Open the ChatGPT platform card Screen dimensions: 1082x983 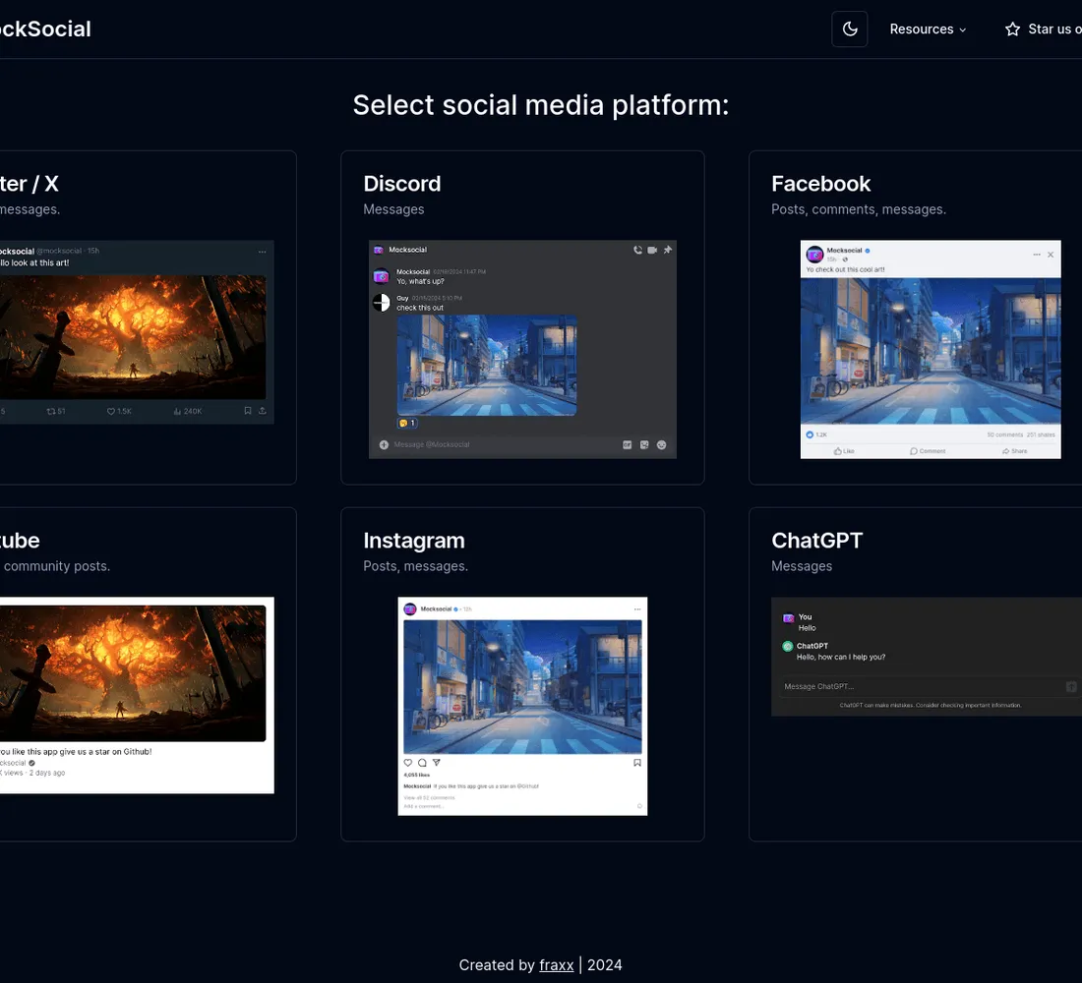pyautogui.click(x=915, y=674)
